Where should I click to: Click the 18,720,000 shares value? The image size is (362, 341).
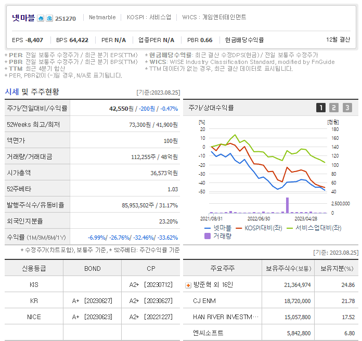[298, 301]
